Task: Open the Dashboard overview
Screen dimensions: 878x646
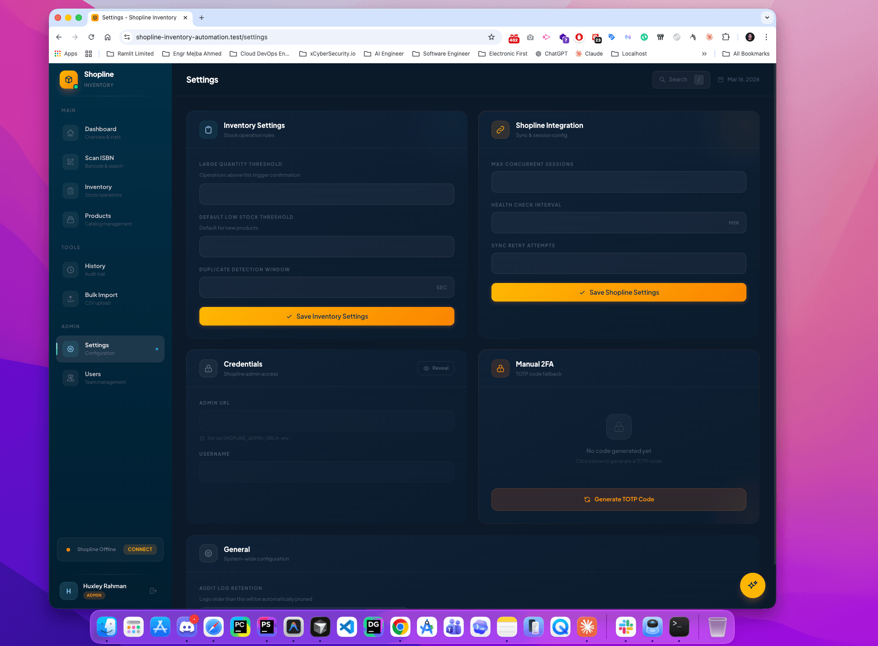Action: click(x=100, y=132)
